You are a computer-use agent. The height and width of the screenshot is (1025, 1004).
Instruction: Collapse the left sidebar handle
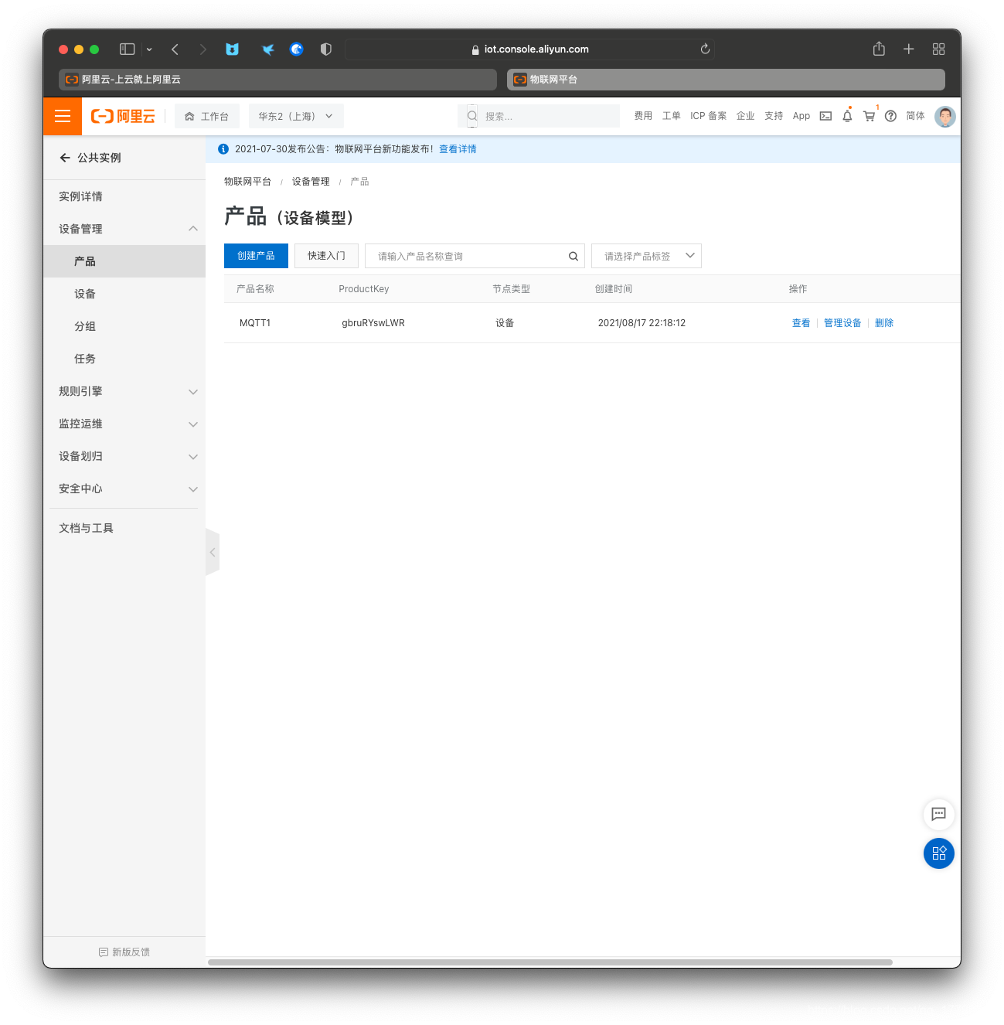click(x=213, y=552)
